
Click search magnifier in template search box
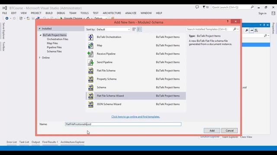coord(235,29)
